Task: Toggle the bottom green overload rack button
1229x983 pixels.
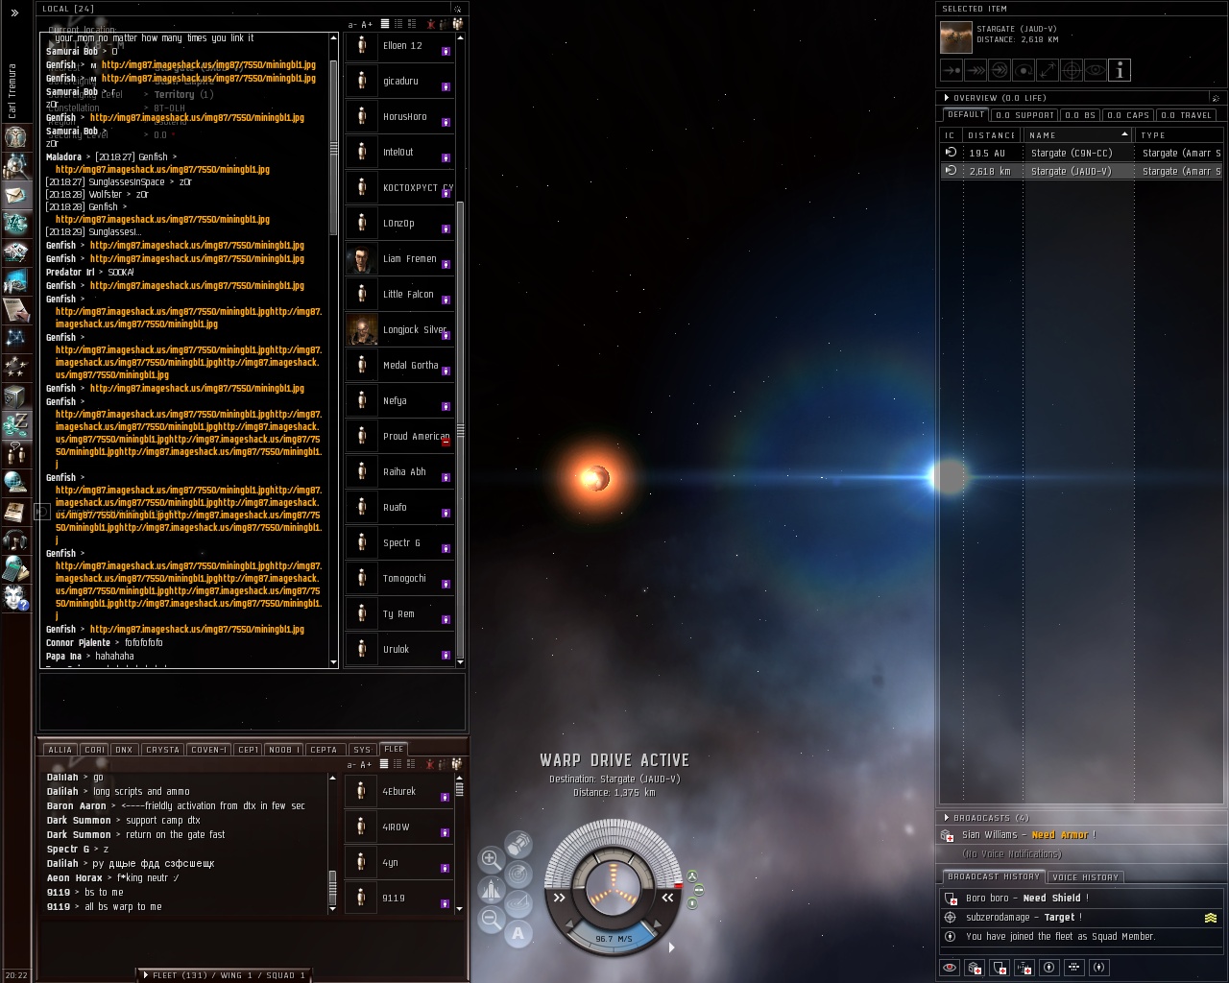Action: (692, 903)
